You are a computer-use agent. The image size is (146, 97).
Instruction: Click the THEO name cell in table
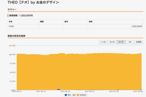[23, 26]
